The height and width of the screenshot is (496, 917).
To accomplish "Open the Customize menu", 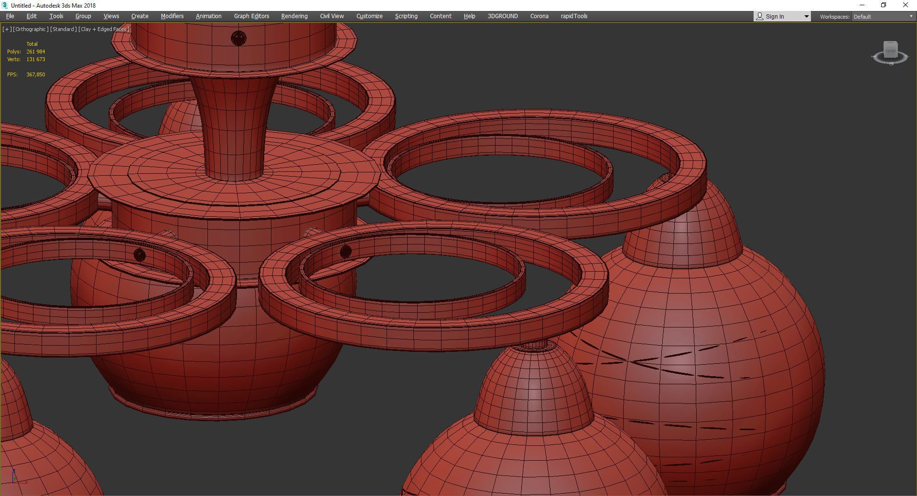I will coord(369,16).
